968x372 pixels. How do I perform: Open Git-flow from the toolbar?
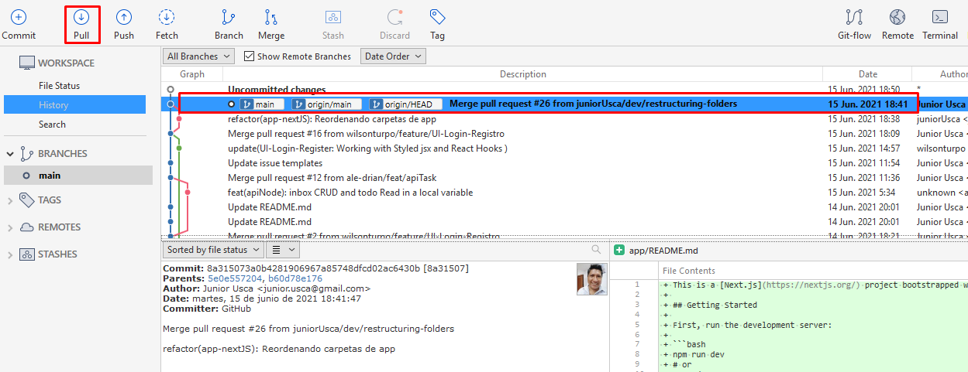point(854,25)
